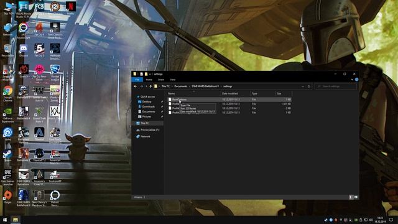Select the Detroit Become Human shortcut
Screen dimensions: 398x224
tap(55, 198)
